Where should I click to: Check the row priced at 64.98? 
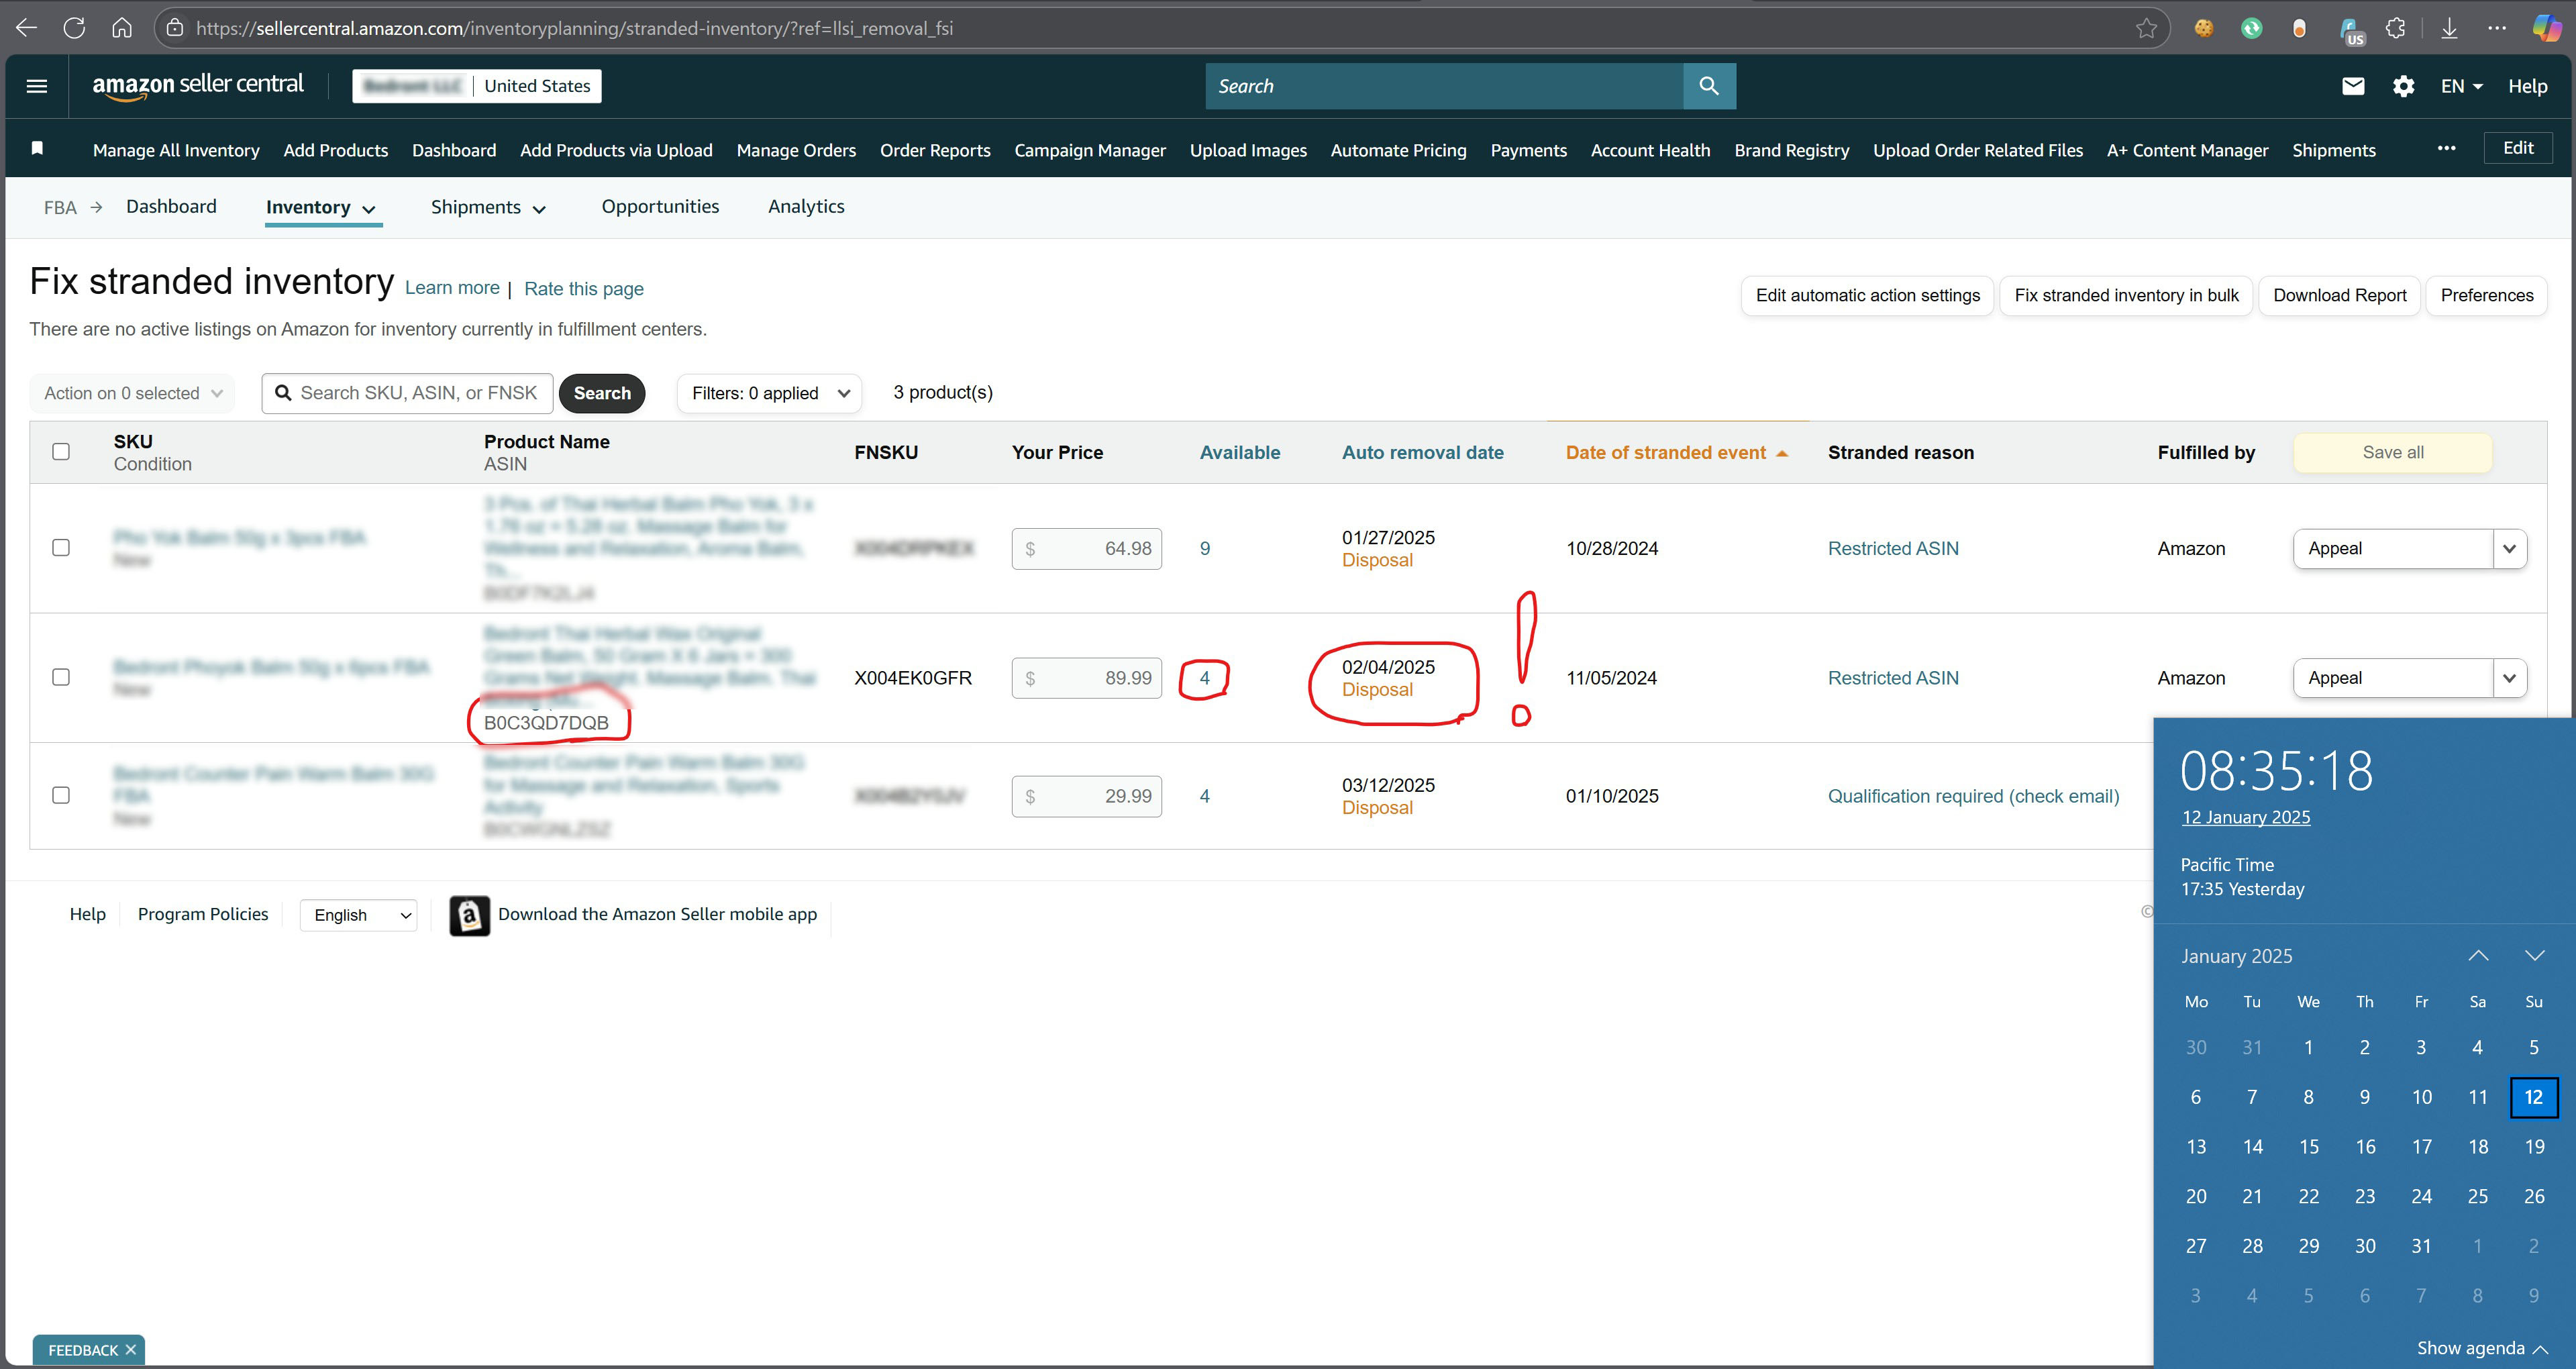[61, 548]
